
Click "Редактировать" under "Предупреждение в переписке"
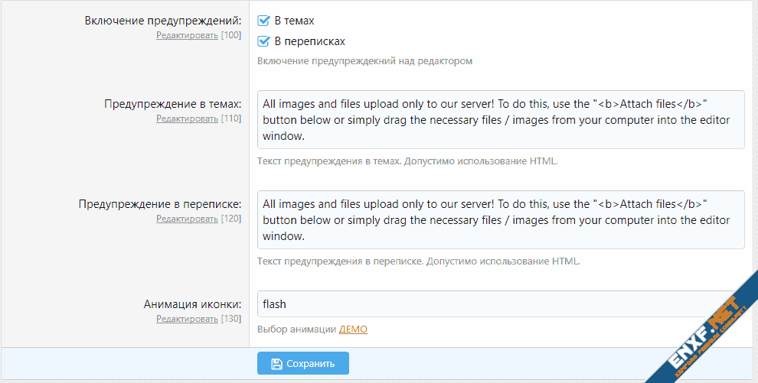(187, 219)
